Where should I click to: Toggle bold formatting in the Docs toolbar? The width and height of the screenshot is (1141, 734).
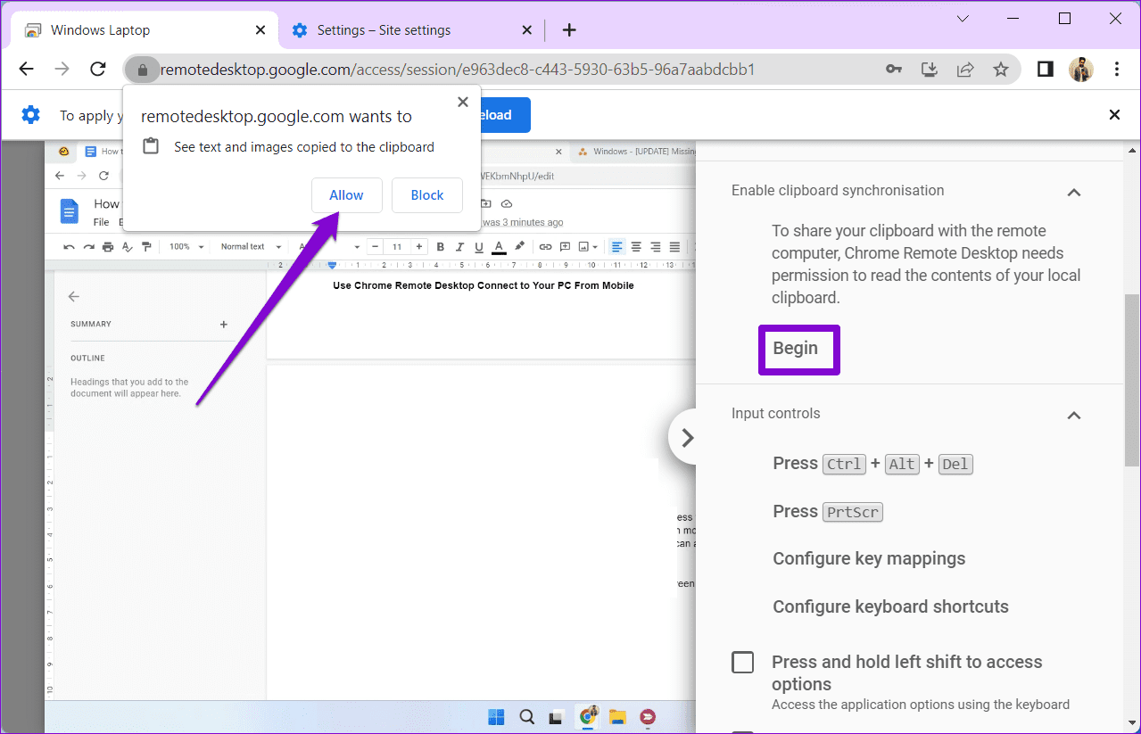[439, 246]
